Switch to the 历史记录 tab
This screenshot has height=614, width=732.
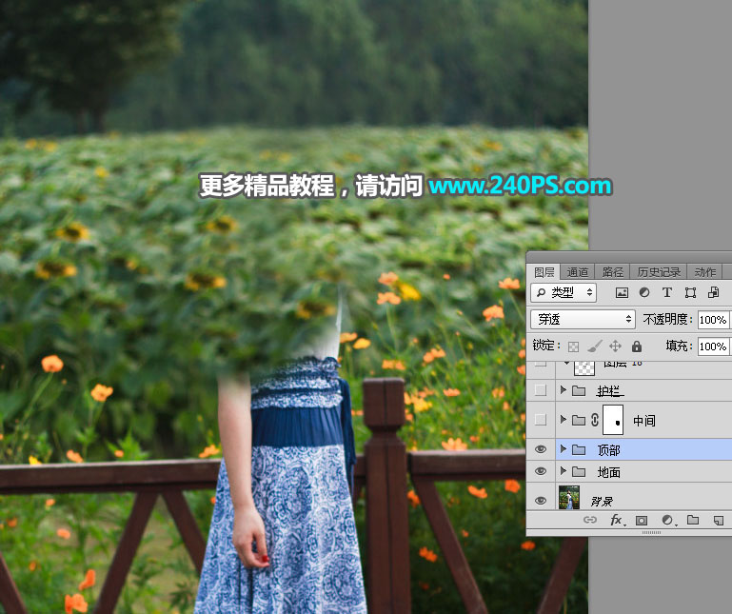[x=659, y=271]
